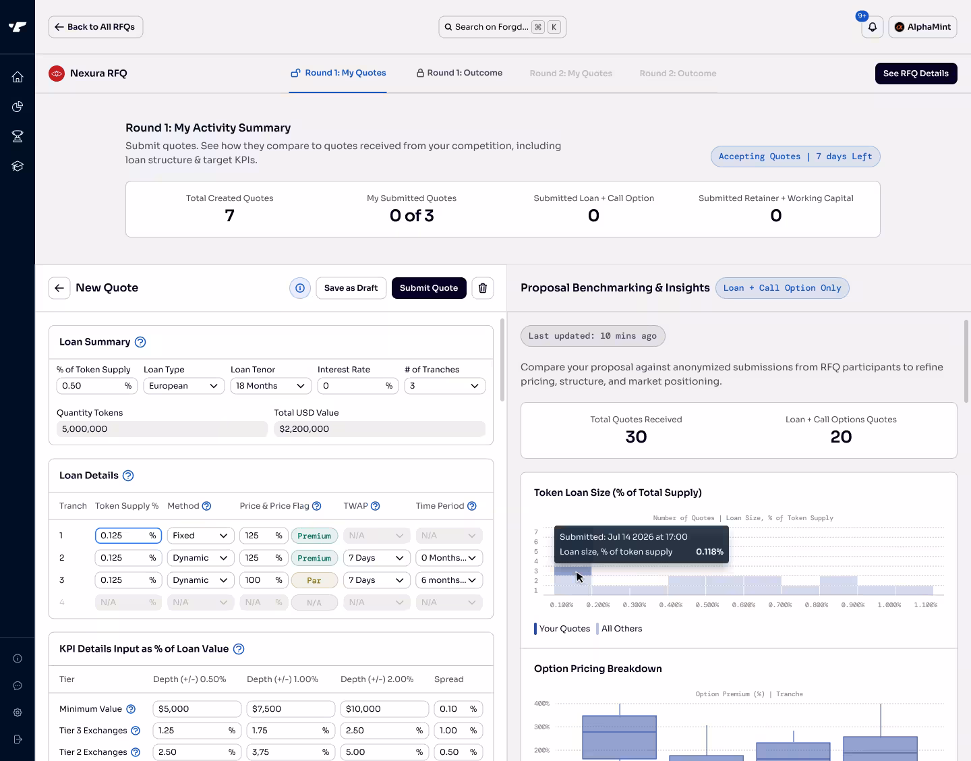Switch to Round 2: Outcome tab
The height and width of the screenshot is (761, 971).
coord(678,74)
